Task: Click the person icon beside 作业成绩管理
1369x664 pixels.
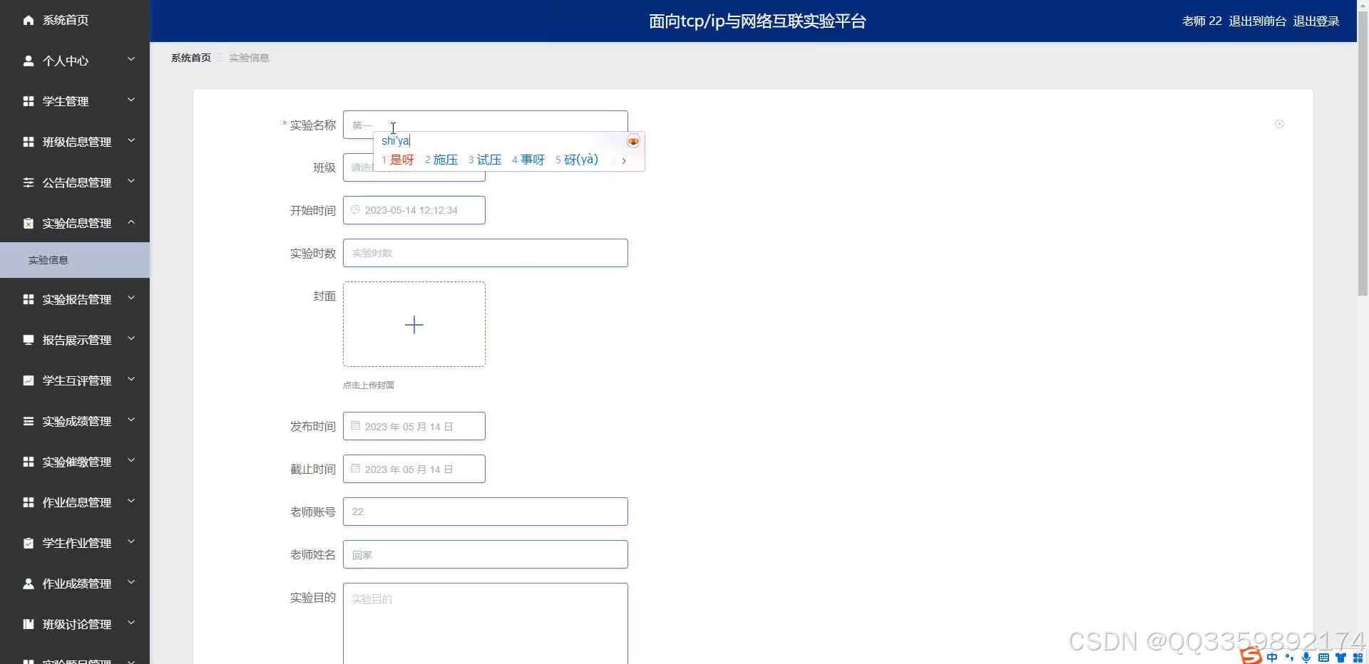Action: 29,583
